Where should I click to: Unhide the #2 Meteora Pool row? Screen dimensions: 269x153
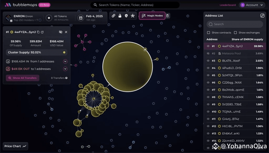pos(208,53)
